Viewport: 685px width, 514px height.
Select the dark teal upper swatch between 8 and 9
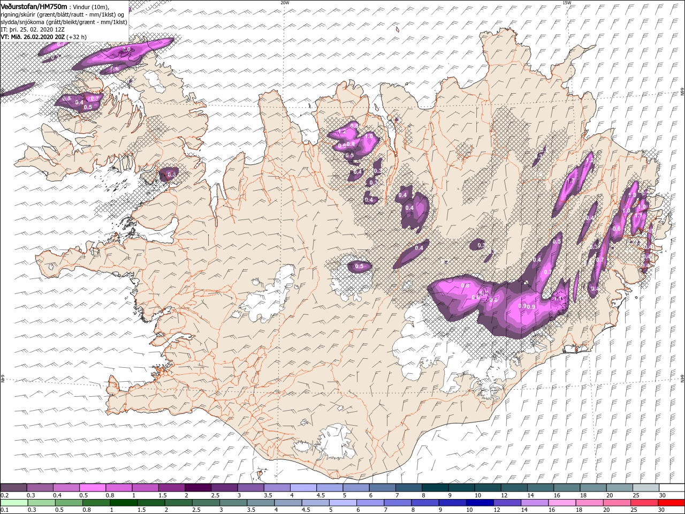point(435,488)
